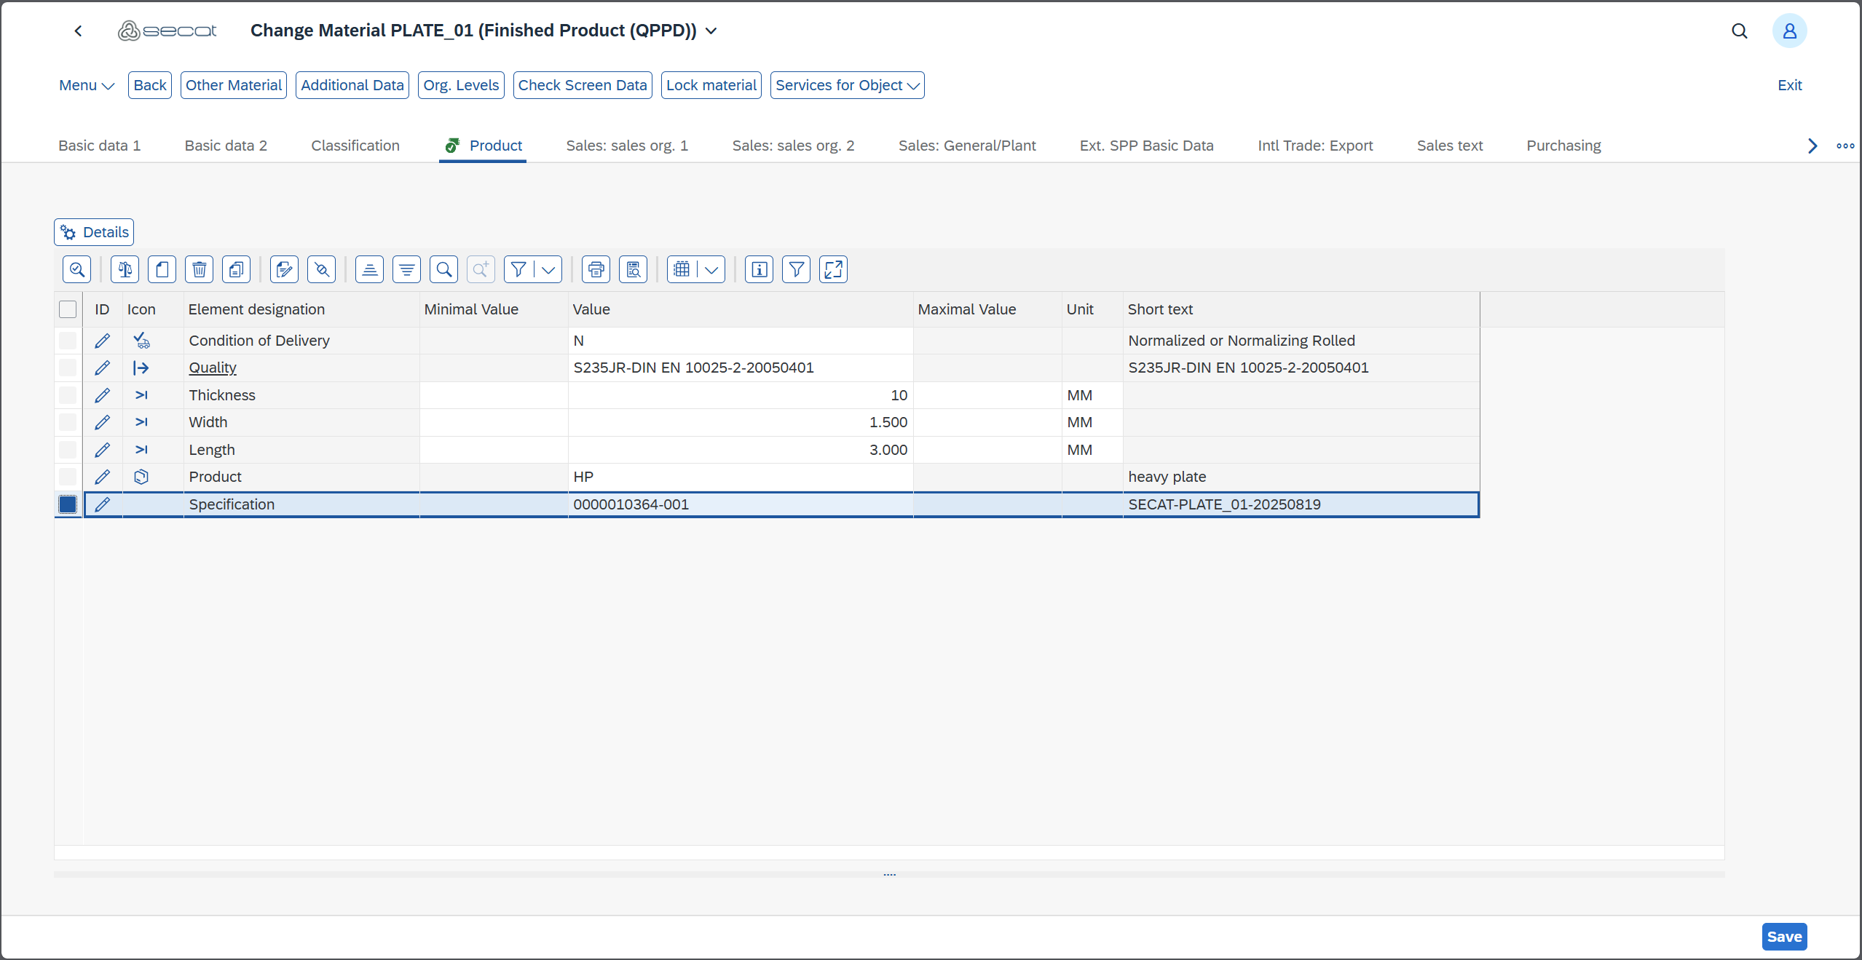The image size is (1862, 960).
Task: Open the Purchasing tab
Action: click(x=1563, y=146)
